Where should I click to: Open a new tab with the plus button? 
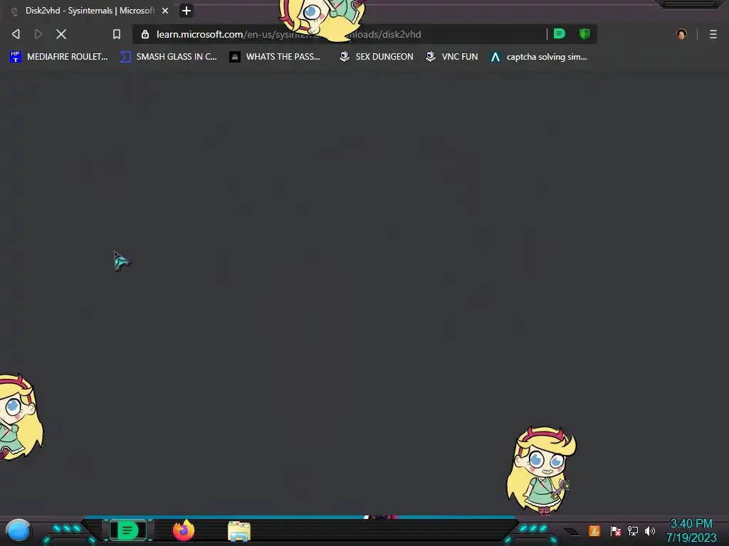click(x=187, y=11)
